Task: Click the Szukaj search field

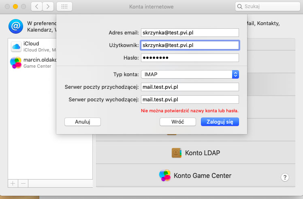Action: (268, 6)
